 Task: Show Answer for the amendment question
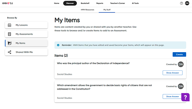pyautogui.click(x=173, y=96)
